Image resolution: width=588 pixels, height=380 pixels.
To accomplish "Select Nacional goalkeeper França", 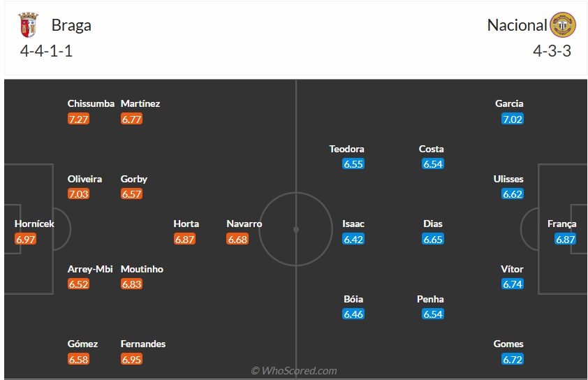I will (562, 224).
